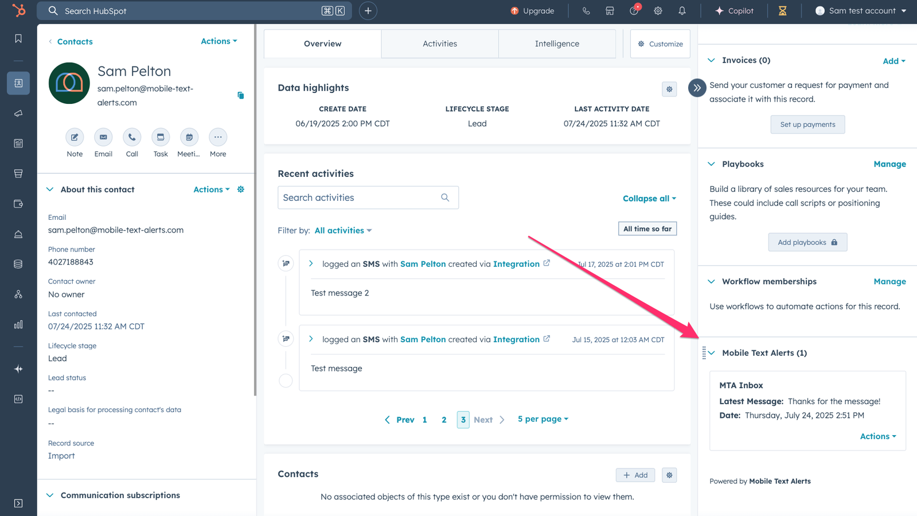Open the 5 per page dropdown
The image size is (917, 516).
click(543, 419)
